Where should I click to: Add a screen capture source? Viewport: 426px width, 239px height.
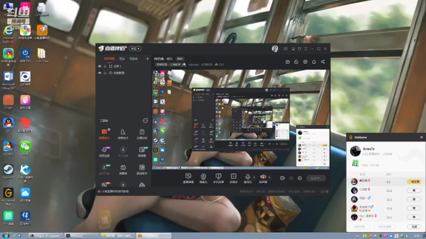(189, 178)
